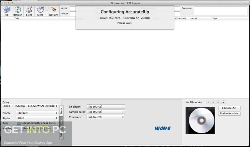Close the dBpoweramp window
250x147 pixels.
click(x=3, y=3)
